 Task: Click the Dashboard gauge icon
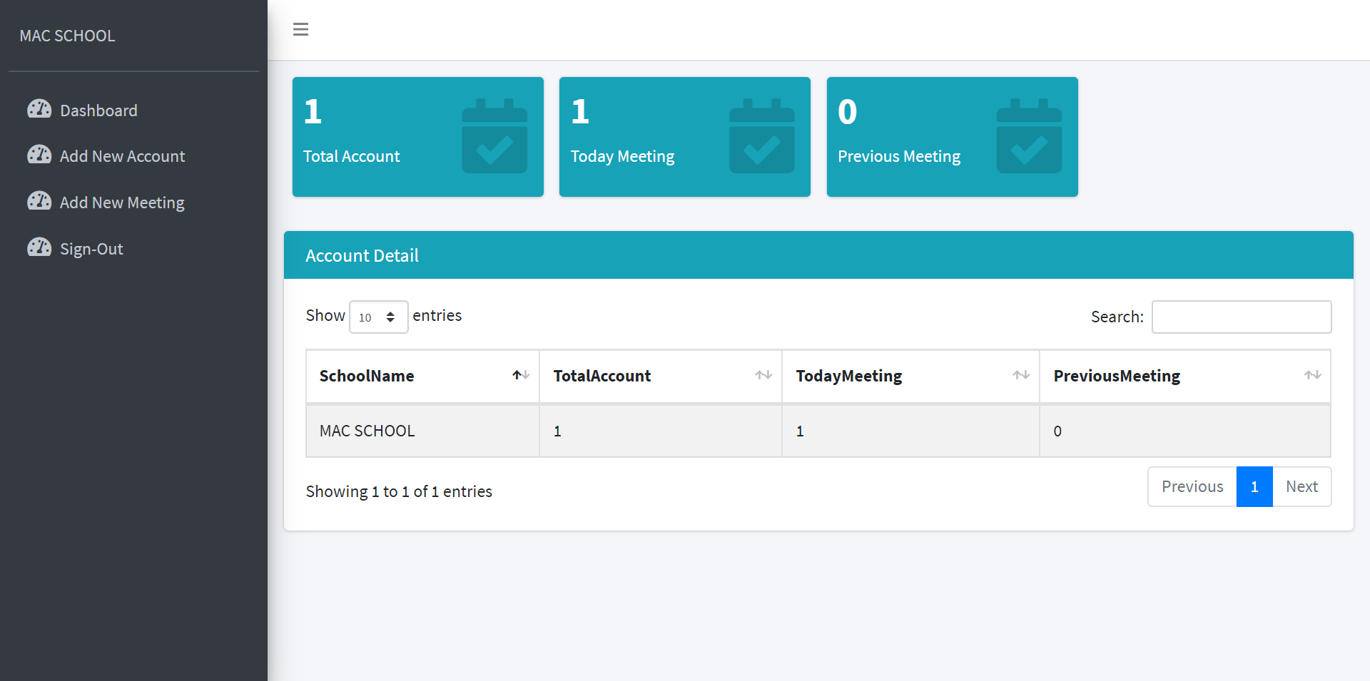click(39, 109)
